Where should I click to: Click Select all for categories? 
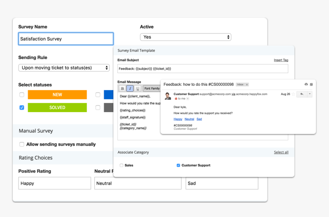coord(281,152)
